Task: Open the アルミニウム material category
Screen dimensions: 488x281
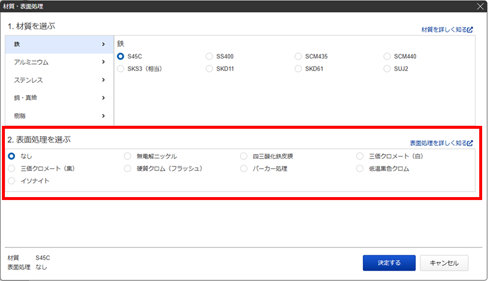Action: (x=60, y=62)
